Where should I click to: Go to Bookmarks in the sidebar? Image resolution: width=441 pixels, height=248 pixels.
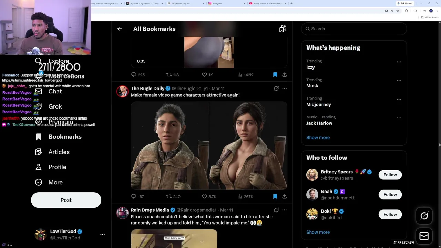[x=59, y=137]
